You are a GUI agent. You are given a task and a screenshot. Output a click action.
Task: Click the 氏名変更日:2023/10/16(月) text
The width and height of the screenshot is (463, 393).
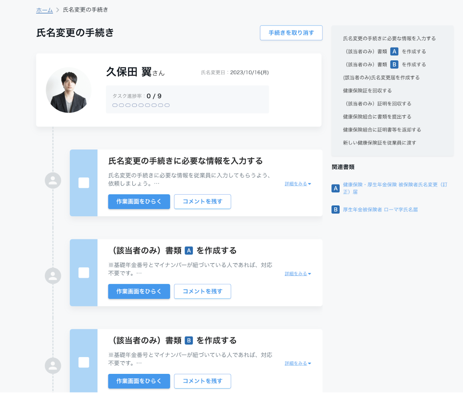point(235,73)
